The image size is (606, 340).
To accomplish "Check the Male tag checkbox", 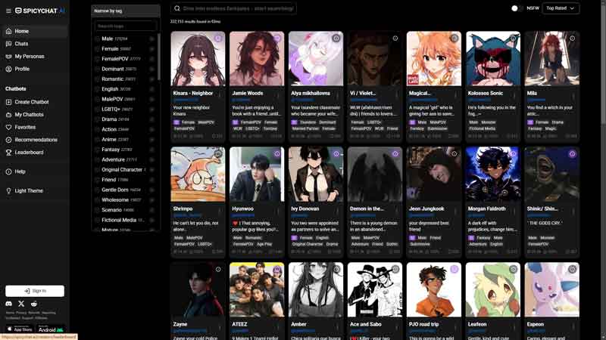I will (98, 39).
